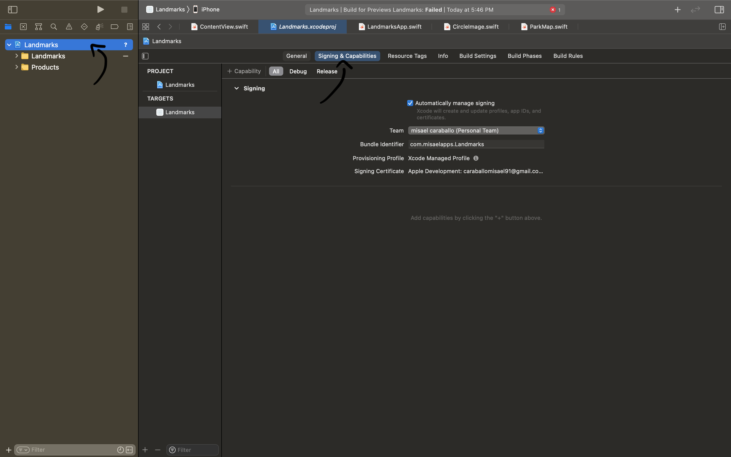This screenshot has width=731, height=457.
Task: Open the navigator filter options menu
Action: 23,450
